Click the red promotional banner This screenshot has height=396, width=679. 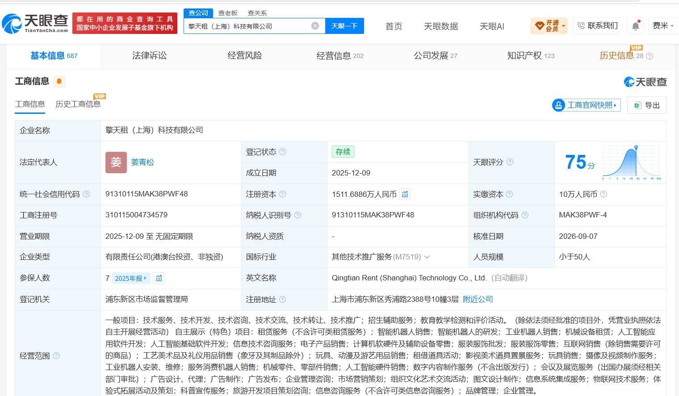(x=125, y=23)
